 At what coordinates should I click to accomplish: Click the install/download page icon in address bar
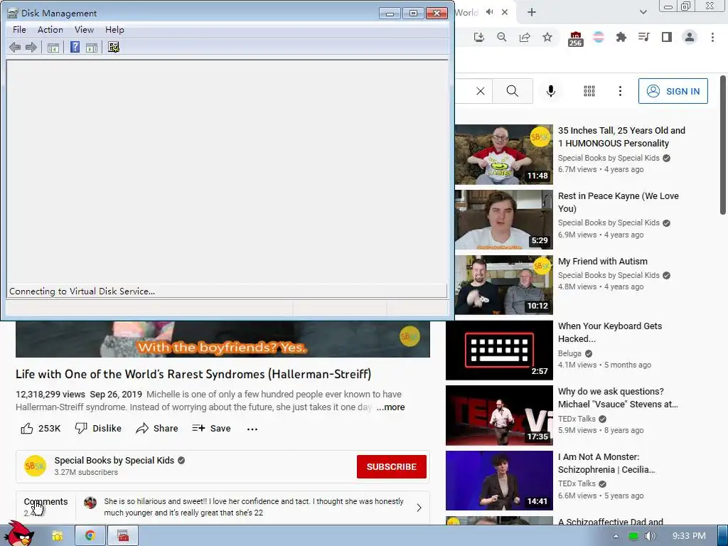point(479,37)
